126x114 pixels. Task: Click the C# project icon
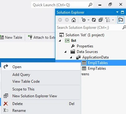point(67,41)
